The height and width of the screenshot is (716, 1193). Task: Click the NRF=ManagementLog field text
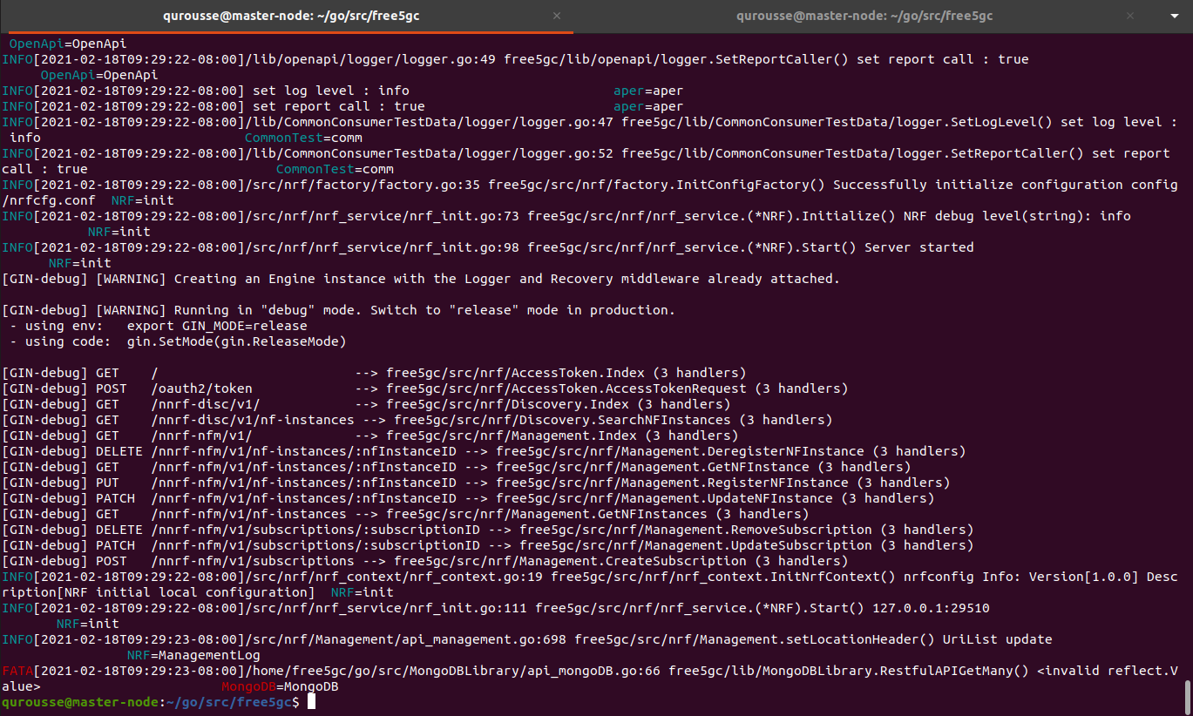coord(193,655)
